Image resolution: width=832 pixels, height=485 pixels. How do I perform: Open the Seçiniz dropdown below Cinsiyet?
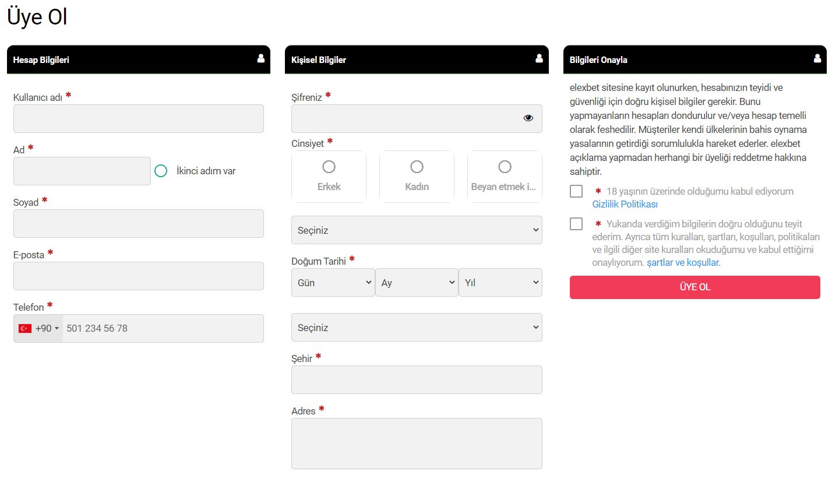pyautogui.click(x=417, y=230)
